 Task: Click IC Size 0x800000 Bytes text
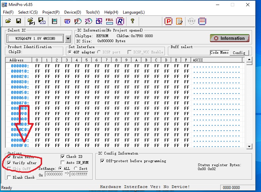pos(101,41)
